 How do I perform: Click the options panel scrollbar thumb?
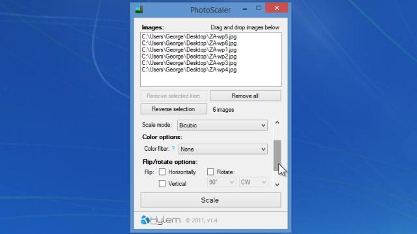pyautogui.click(x=277, y=155)
